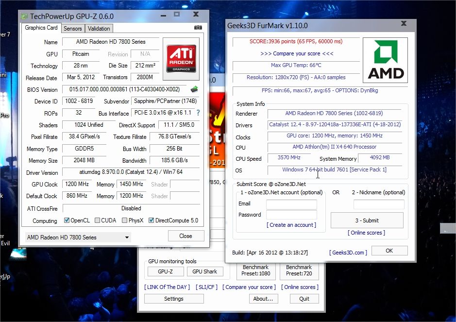This screenshot has width=456, height=322.
Task: Click the Subvendor value Sapphire/PCPartner
Action: [x=165, y=101]
